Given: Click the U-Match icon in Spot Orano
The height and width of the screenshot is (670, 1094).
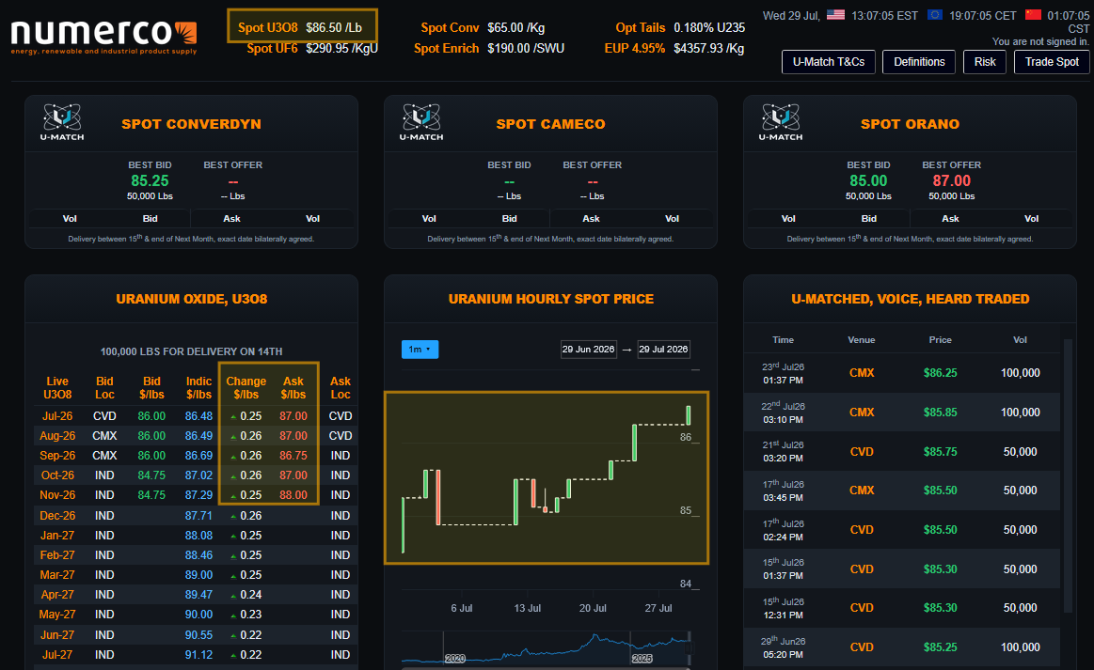Looking at the screenshot, I should (781, 122).
